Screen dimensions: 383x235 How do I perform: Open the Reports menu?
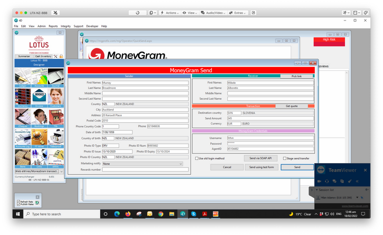(x=53, y=26)
